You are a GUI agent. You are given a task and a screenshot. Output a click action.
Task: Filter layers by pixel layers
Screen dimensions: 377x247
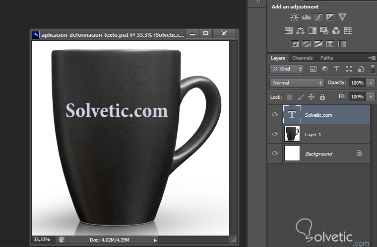point(313,69)
